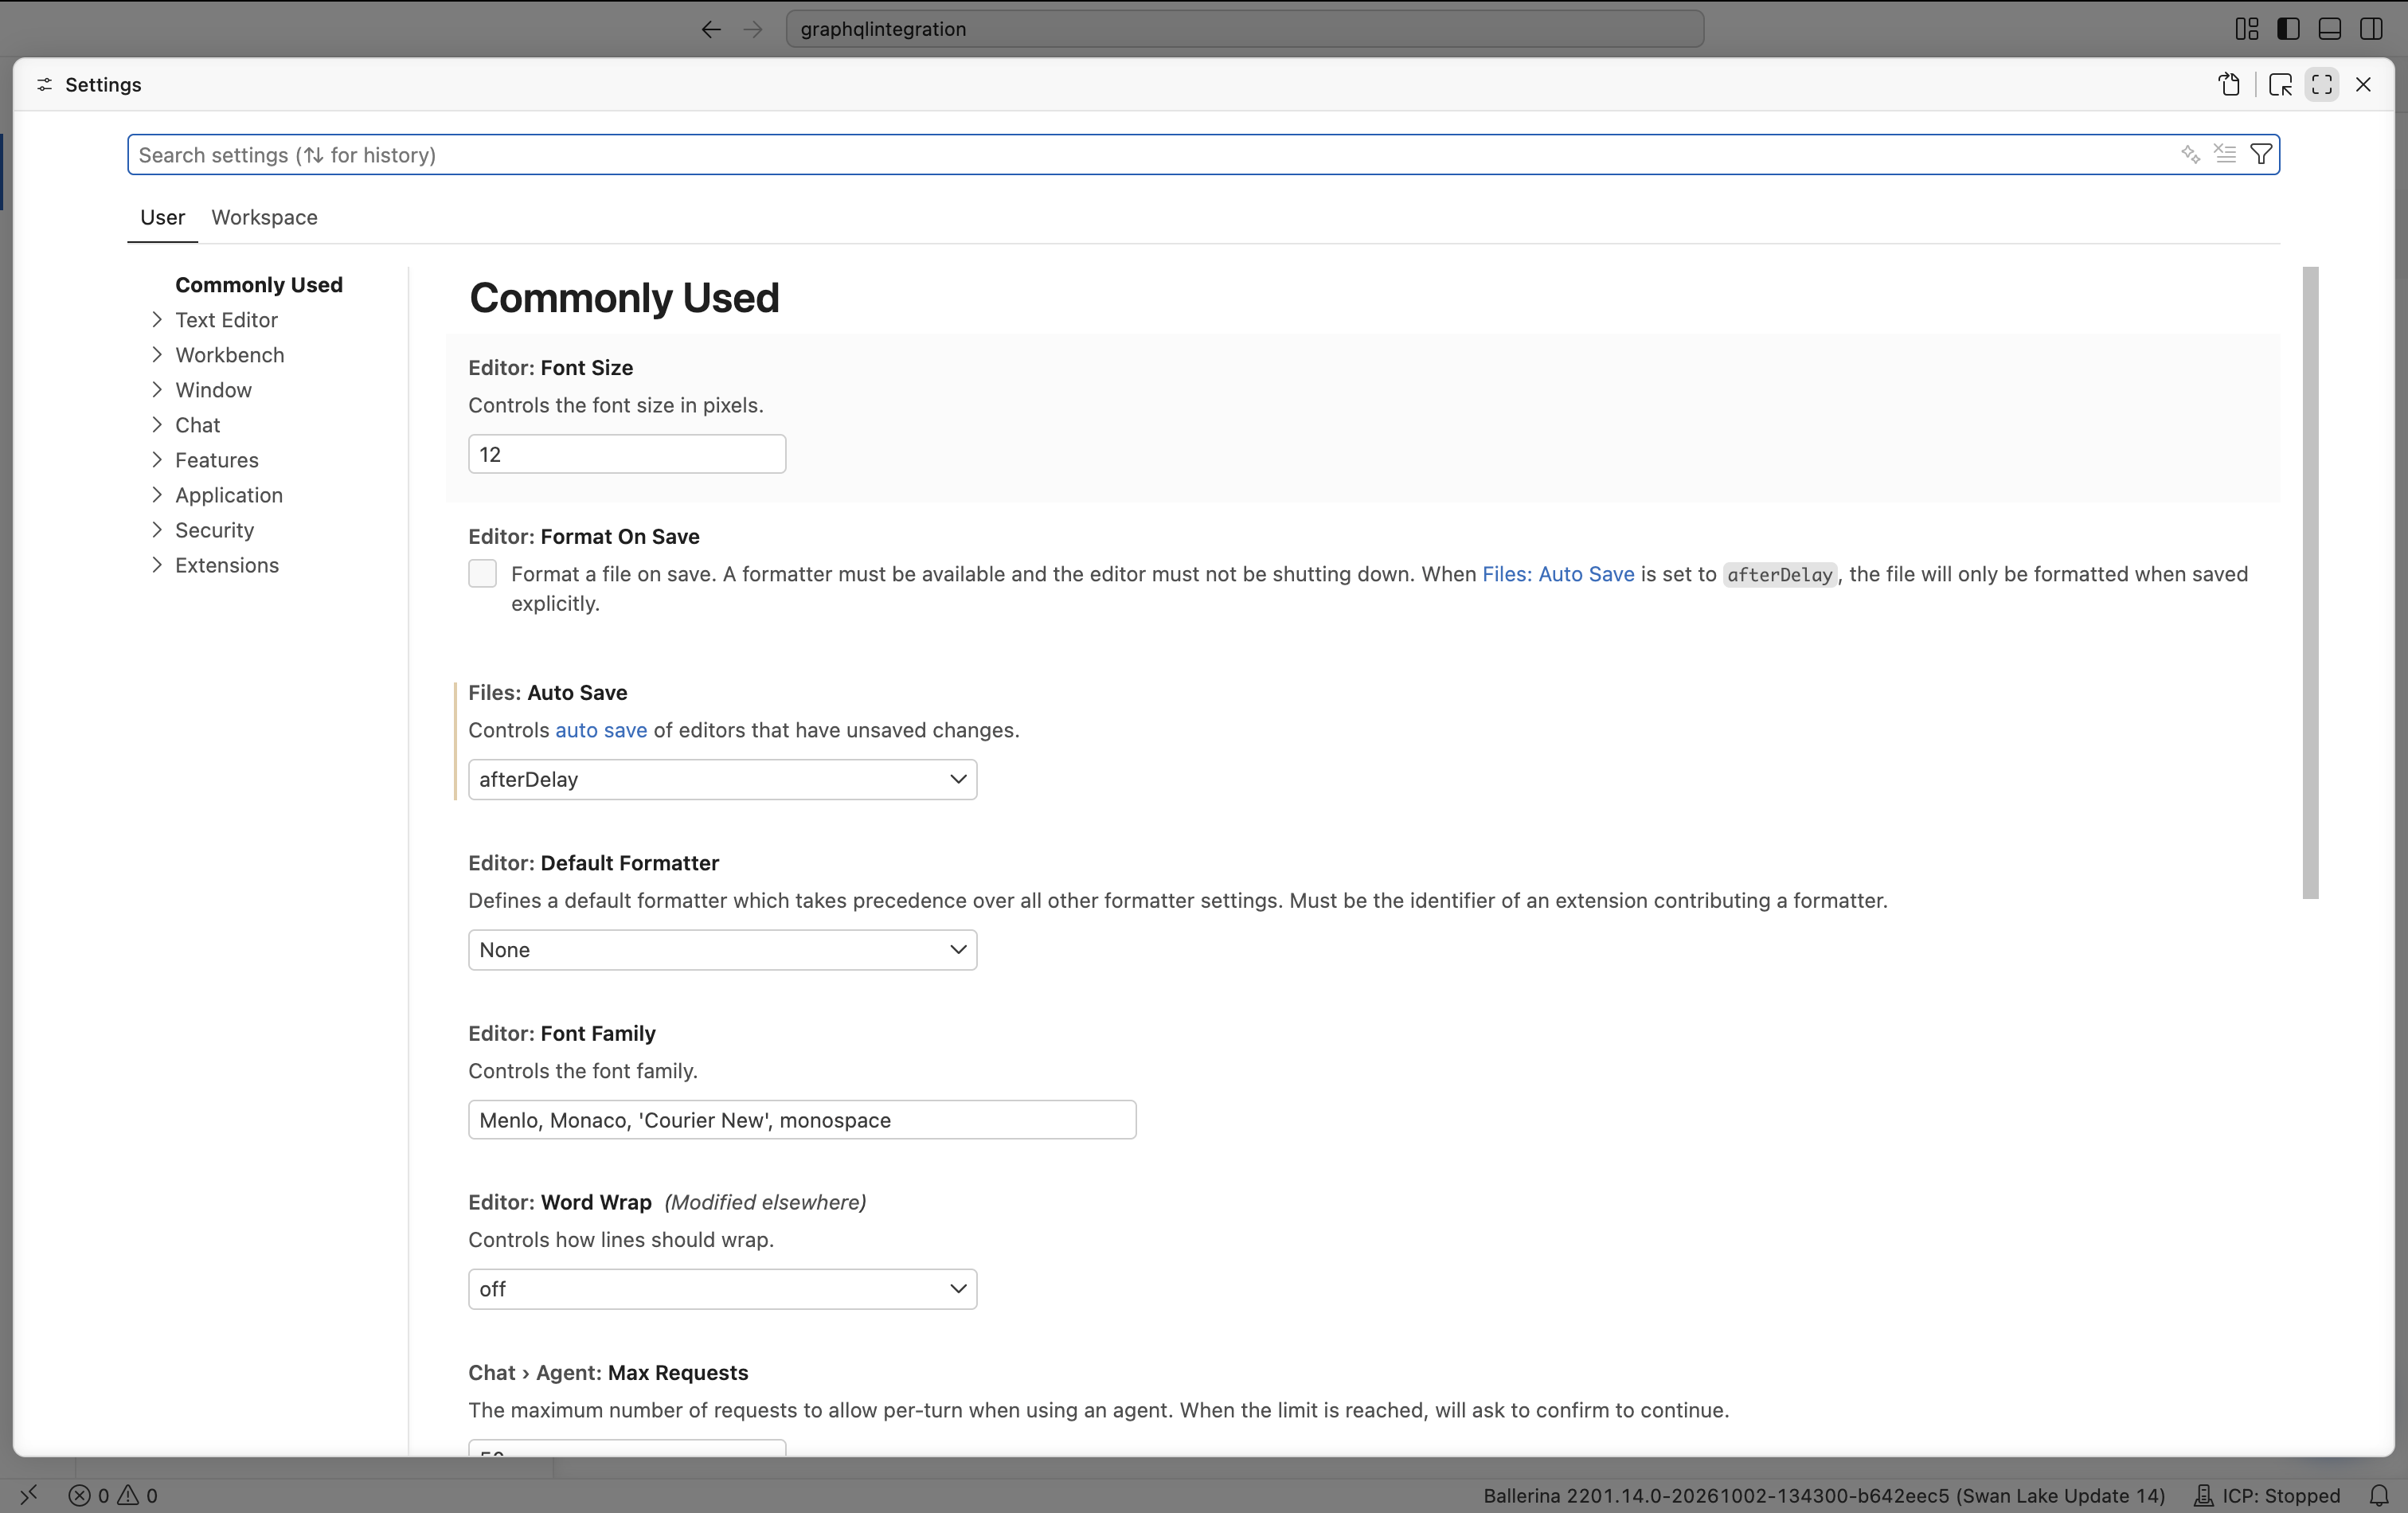Click the ICP: Stopped status item
Image resolution: width=2408 pixels, height=1513 pixels.
pyautogui.click(x=2267, y=1495)
